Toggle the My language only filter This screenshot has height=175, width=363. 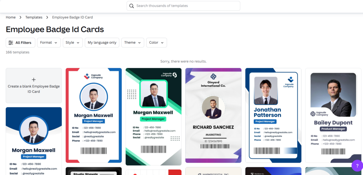click(102, 43)
